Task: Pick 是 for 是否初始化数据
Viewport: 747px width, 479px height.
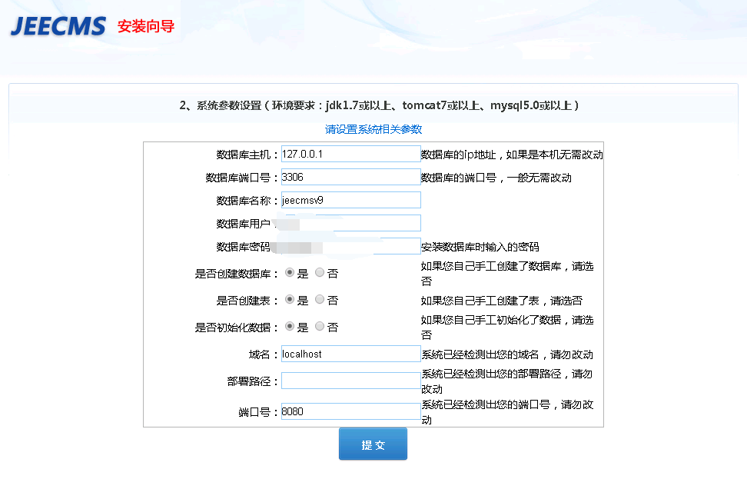Action: coord(290,327)
